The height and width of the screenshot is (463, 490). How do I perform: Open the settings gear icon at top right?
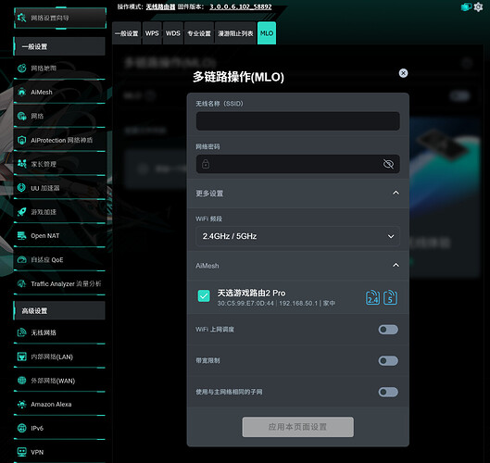pyautogui.click(x=478, y=6)
